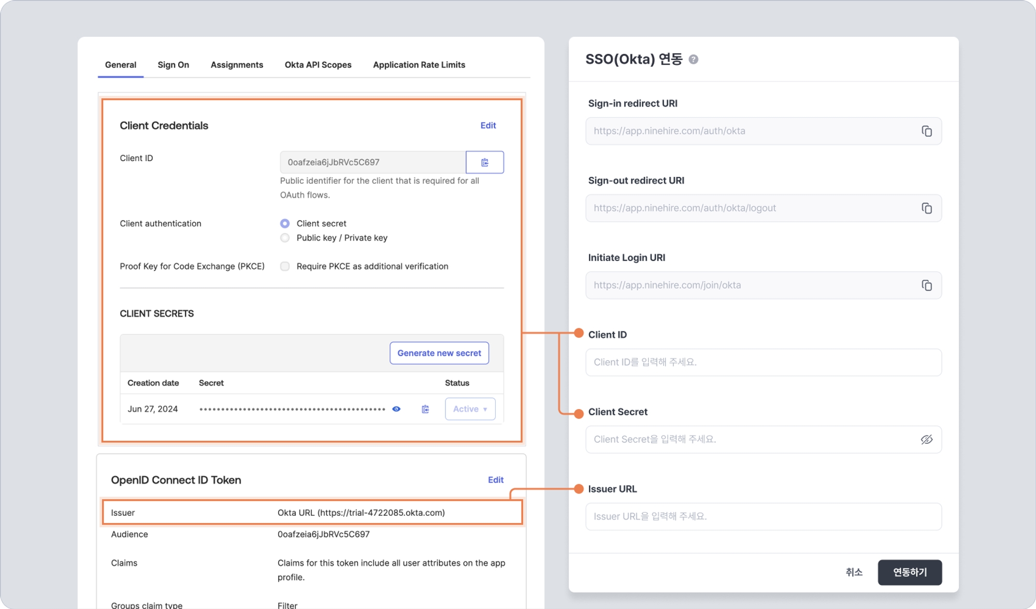Viewport: 1036px width, 609px height.
Task: Select Public key / Private key option
Action: [285, 238]
